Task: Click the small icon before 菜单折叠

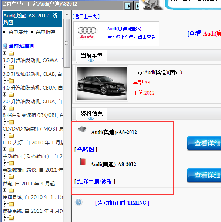Action: click(x=32, y=32)
